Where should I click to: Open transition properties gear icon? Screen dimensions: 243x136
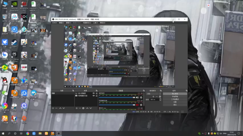160,96
